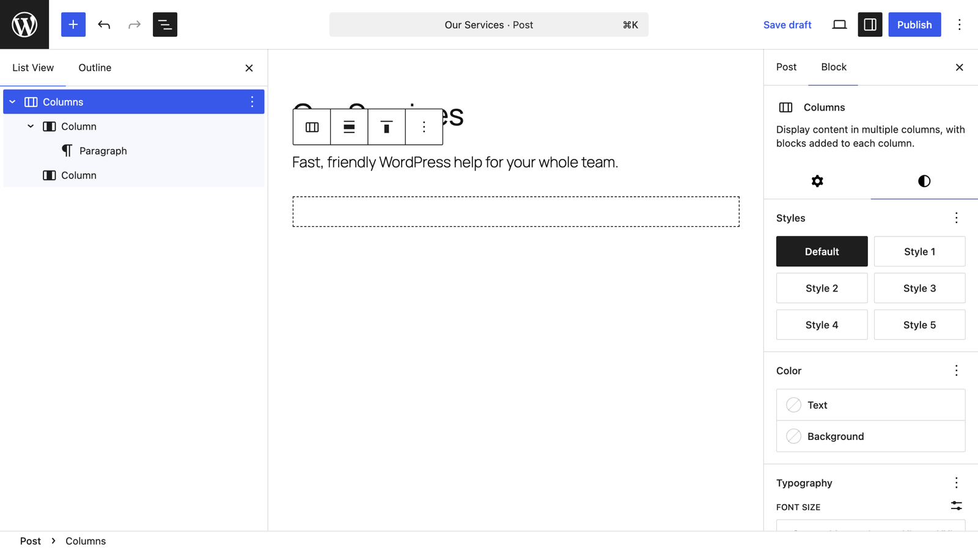Toggle the Settings sidebar panel
The image size is (978, 550).
(870, 24)
